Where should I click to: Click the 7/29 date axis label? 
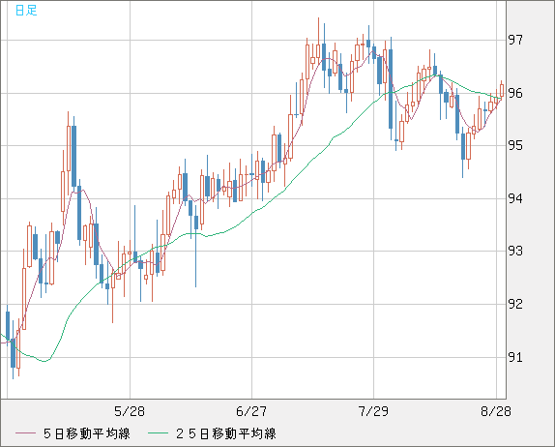pyautogui.click(x=373, y=411)
